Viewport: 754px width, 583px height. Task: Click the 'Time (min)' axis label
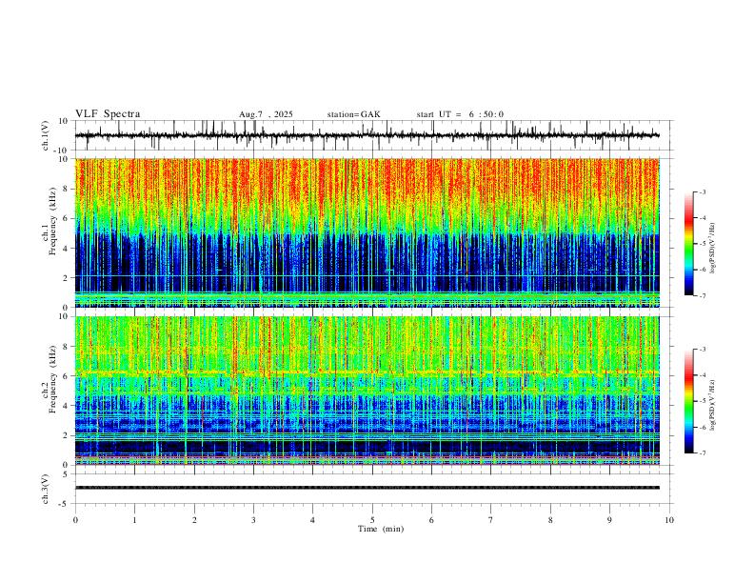click(381, 529)
